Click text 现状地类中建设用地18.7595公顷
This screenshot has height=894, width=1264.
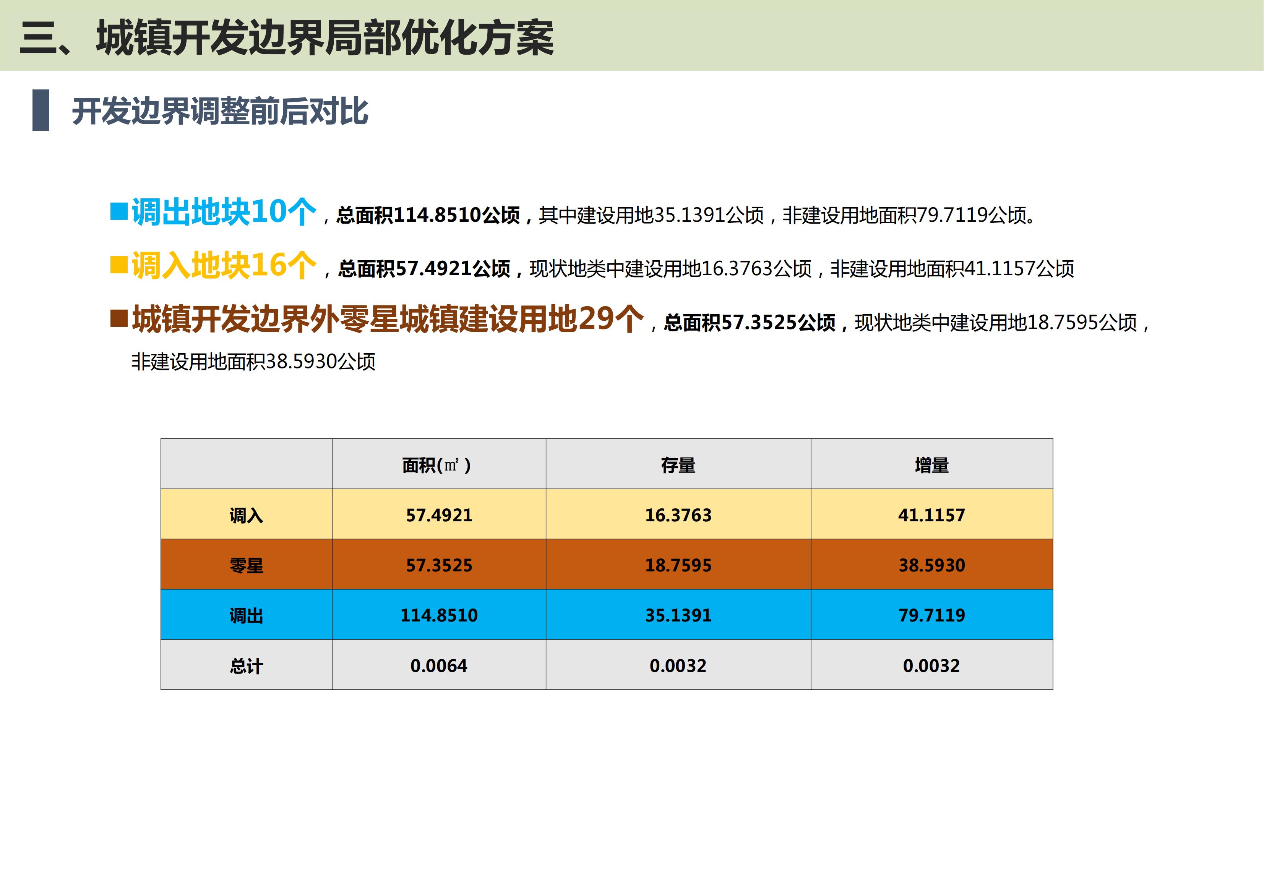click(996, 323)
